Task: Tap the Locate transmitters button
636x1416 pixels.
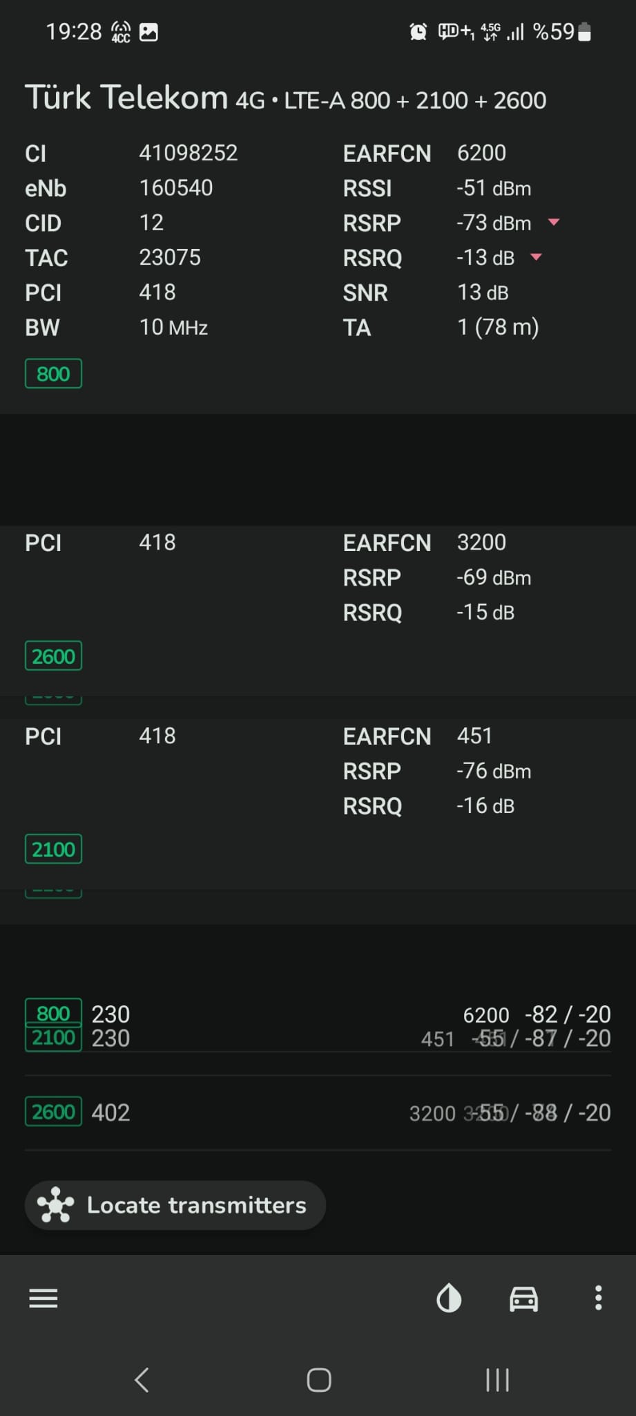Action: pos(175,1205)
